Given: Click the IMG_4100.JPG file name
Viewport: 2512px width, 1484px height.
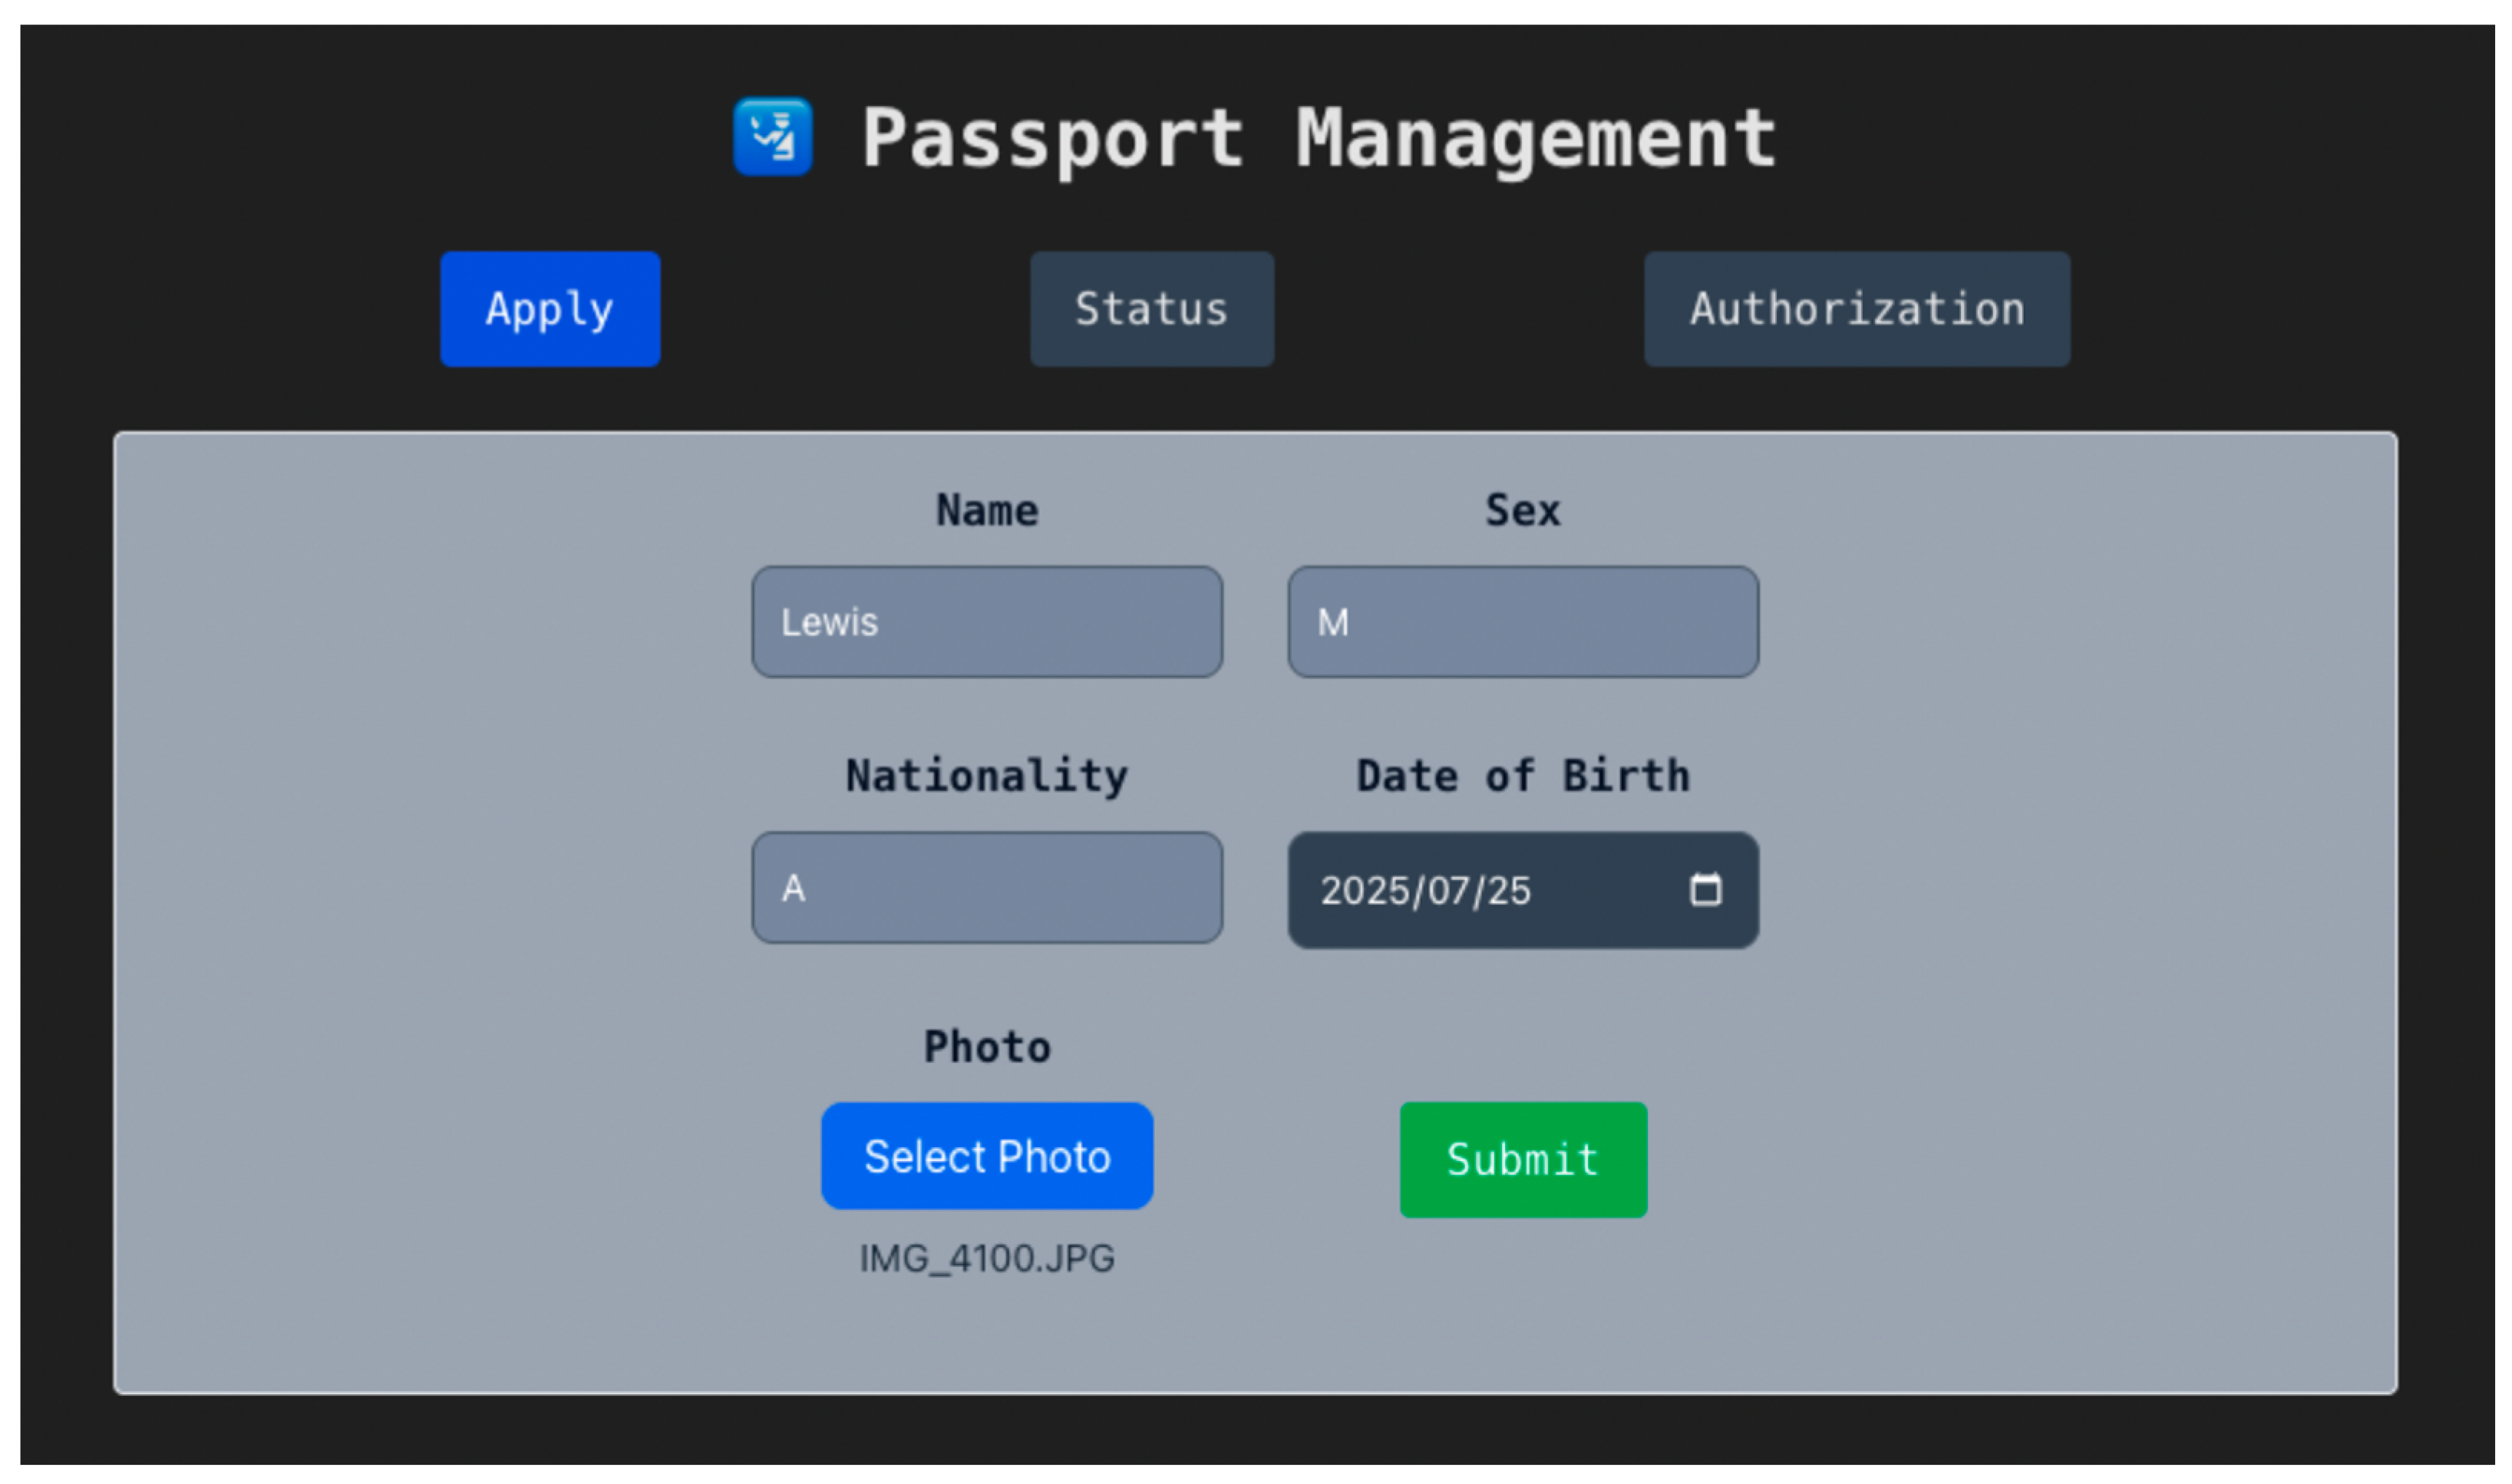Looking at the screenshot, I should [986, 1258].
